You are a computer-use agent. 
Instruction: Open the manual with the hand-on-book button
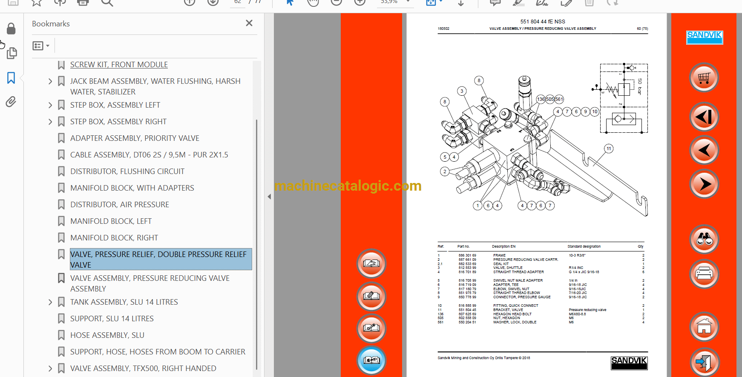371,264
